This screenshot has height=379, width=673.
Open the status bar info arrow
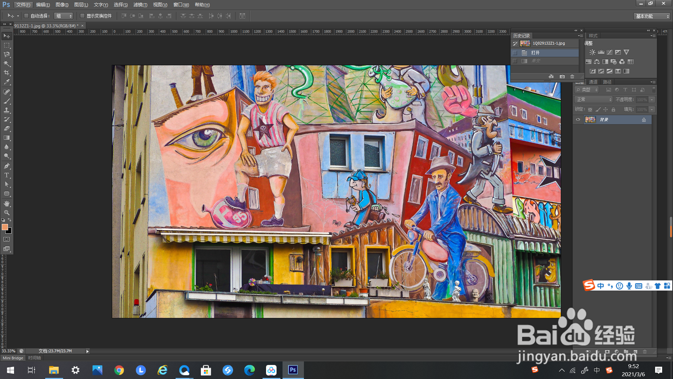click(x=87, y=351)
